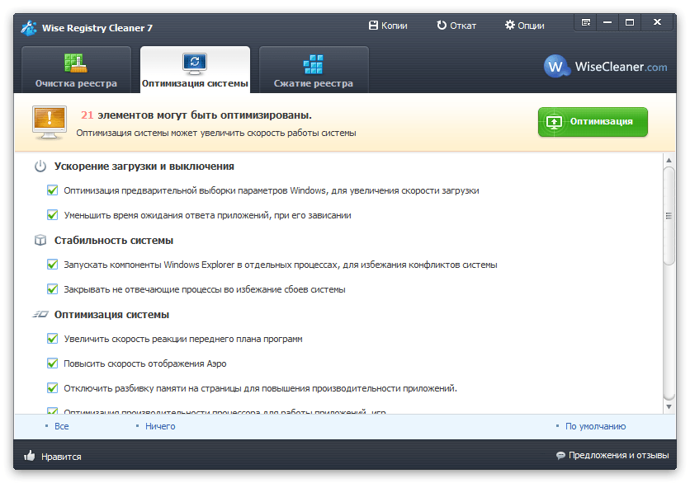Click the speech bubble feedback icon
The image size is (690, 483).
(560, 455)
